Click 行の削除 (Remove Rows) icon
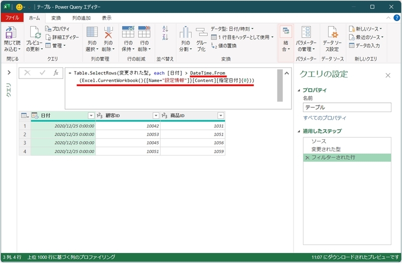Image resolution: width=402 pixels, height=263 pixels. 144,32
